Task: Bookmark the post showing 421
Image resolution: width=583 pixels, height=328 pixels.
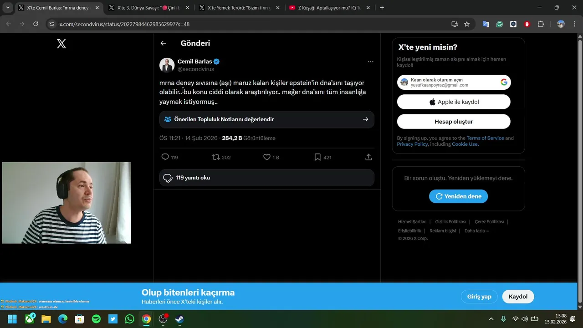Action: [317, 157]
